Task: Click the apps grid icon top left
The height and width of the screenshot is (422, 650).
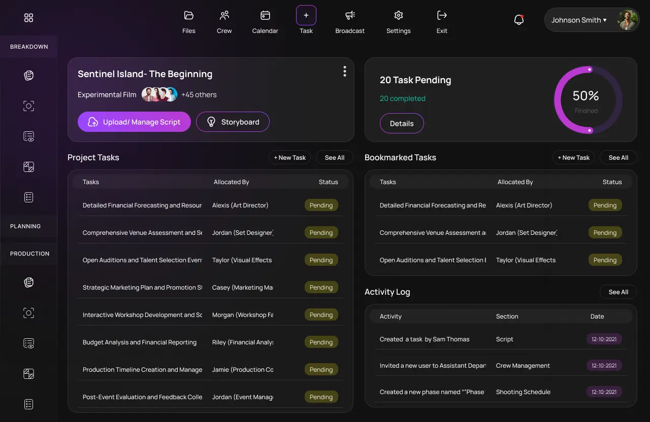Action: (28, 17)
